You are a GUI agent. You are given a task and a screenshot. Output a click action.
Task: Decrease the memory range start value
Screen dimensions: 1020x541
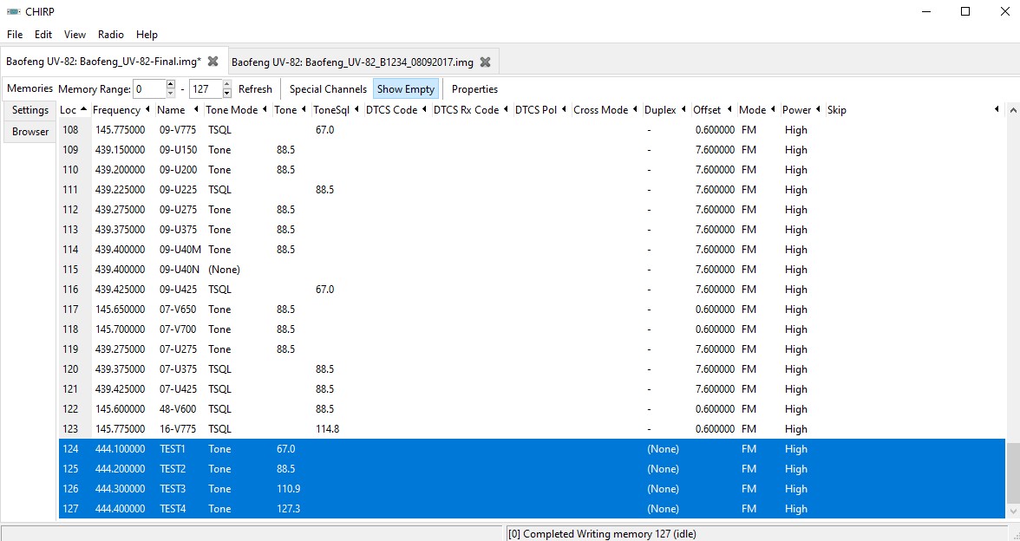pyautogui.click(x=171, y=94)
